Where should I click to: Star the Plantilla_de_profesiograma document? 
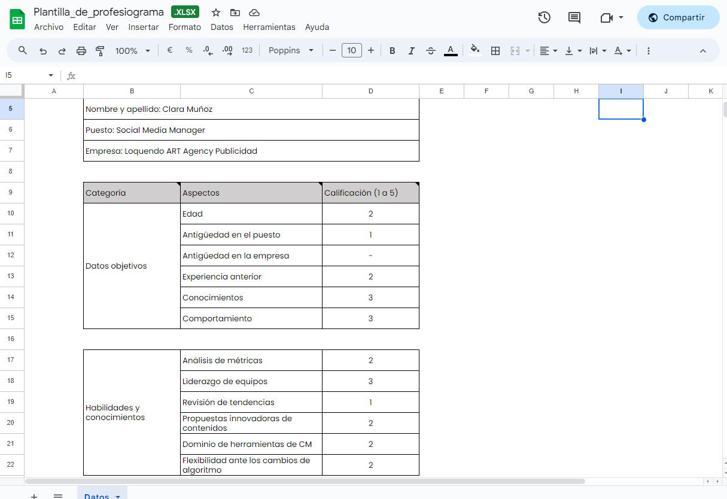[x=215, y=11]
